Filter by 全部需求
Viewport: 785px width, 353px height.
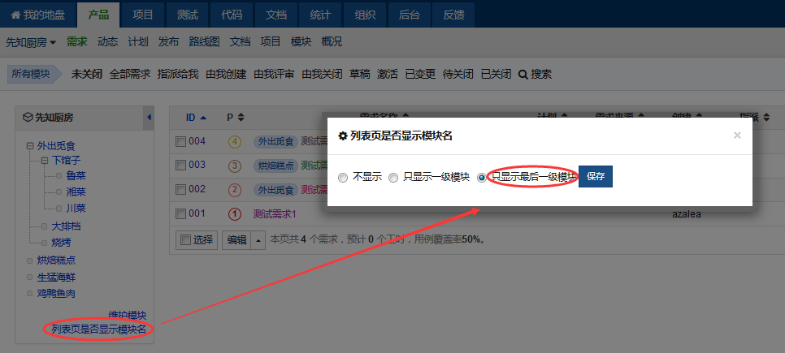pyautogui.click(x=130, y=75)
